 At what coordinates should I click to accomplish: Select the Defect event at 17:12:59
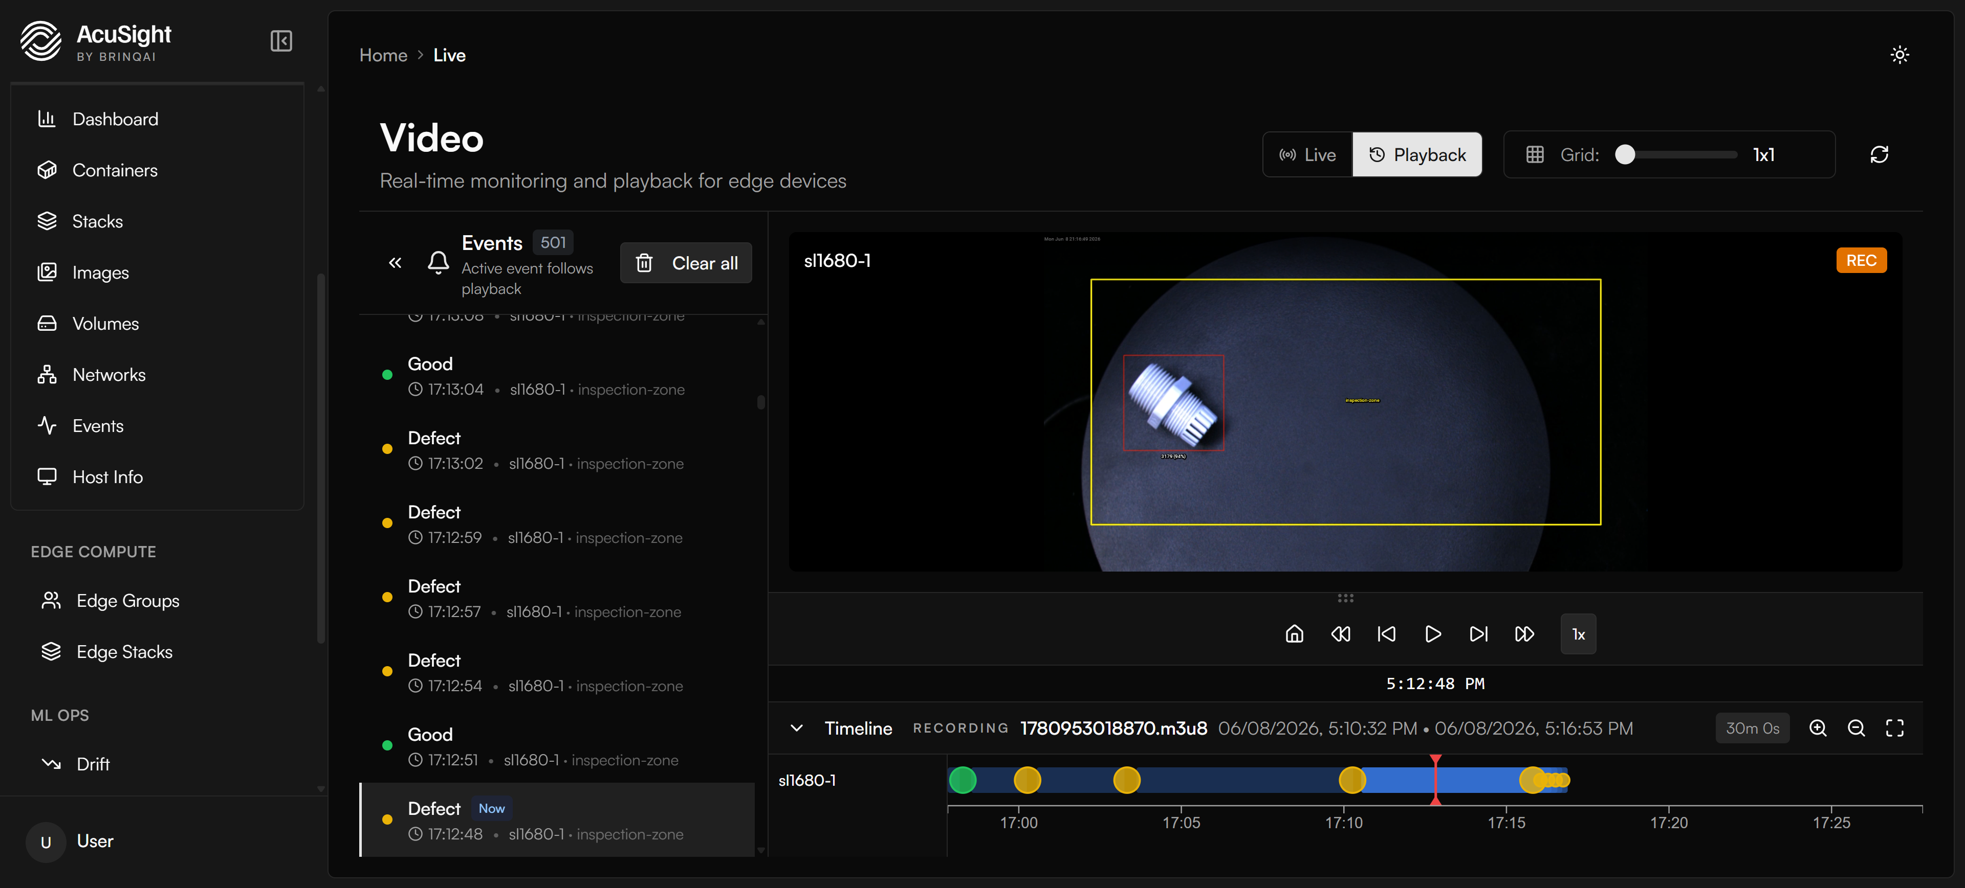click(x=557, y=525)
